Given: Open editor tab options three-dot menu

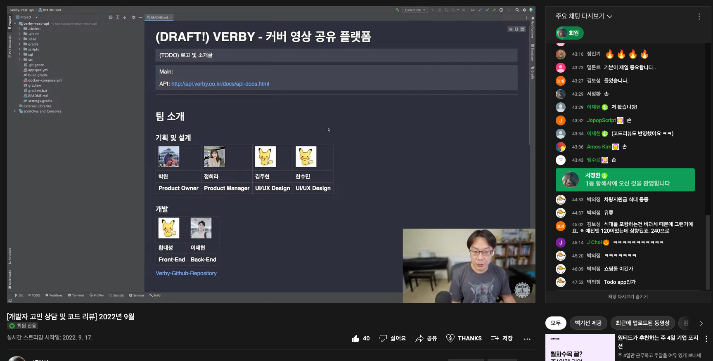Looking at the screenshot, I should coord(526,17).
